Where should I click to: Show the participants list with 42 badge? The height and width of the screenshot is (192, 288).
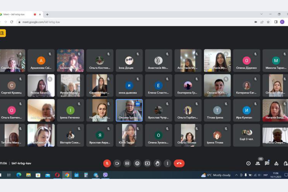(258, 163)
